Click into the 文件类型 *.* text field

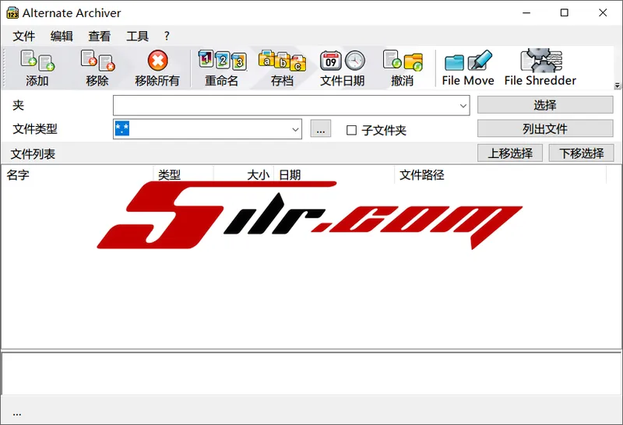[x=202, y=129]
